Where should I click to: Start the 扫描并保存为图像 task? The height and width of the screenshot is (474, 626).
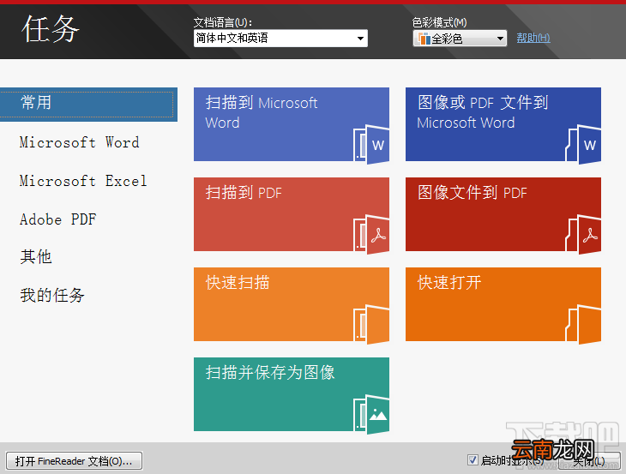[x=292, y=394]
